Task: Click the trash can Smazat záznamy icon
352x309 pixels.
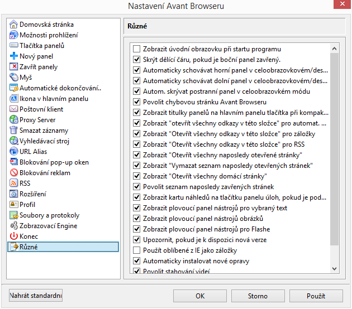Action: (14, 130)
